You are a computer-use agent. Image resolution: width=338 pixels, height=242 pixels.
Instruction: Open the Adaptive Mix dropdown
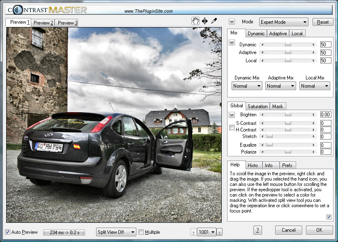[281, 86]
